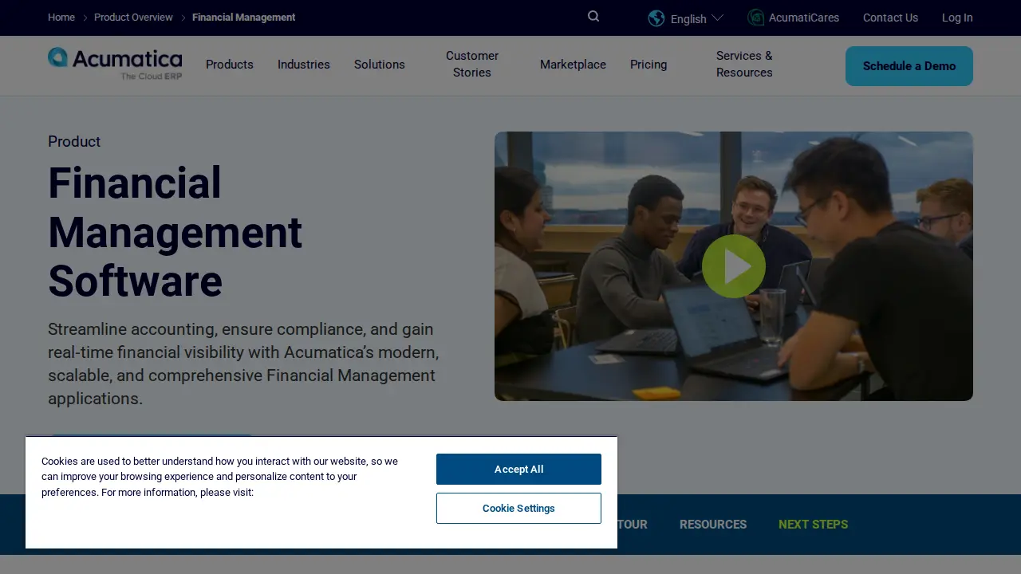
Task: Open Services & Resources menu
Action: point(744,64)
